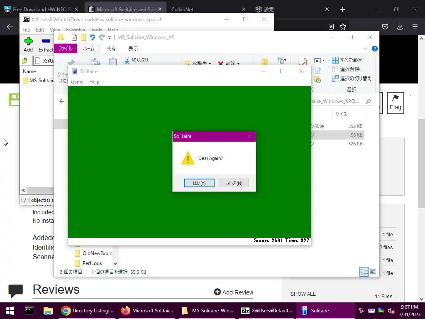Bookmark page with the star icon
The width and height of the screenshot is (425, 319).
[343, 27]
